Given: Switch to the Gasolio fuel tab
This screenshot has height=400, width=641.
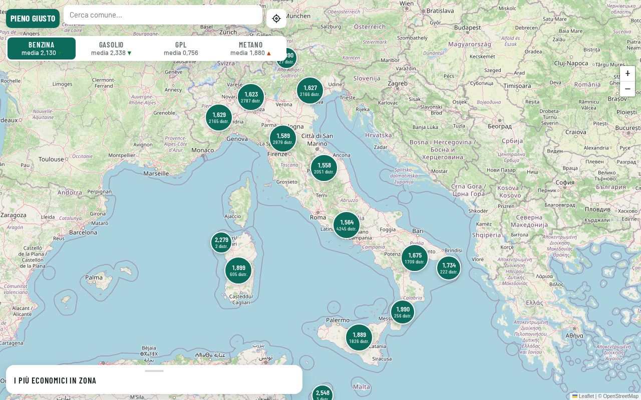Looking at the screenshot, I should coord(111,48).
